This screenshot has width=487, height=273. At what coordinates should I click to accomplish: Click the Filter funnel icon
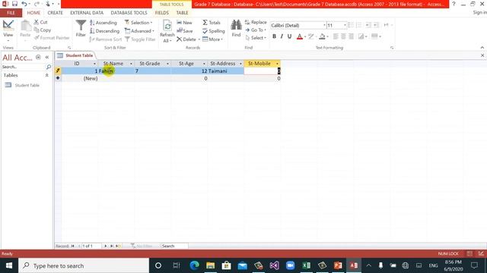(81, 29)
